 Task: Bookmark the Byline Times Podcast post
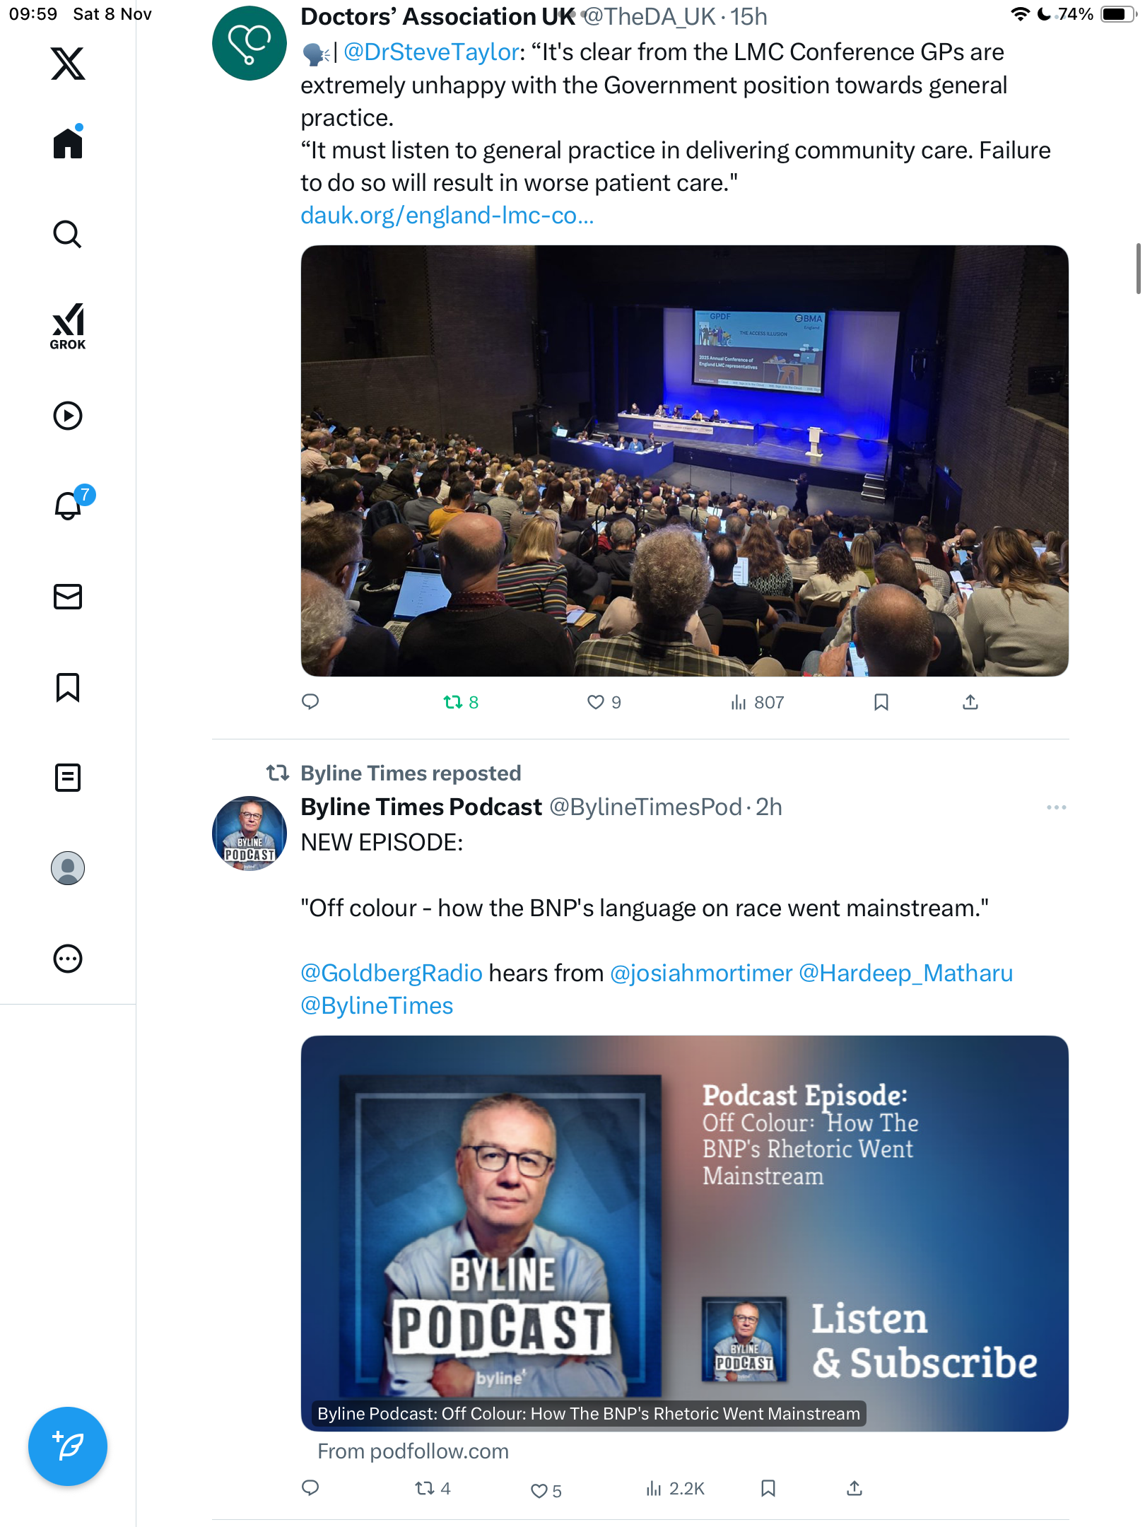tap(768, 1489)
